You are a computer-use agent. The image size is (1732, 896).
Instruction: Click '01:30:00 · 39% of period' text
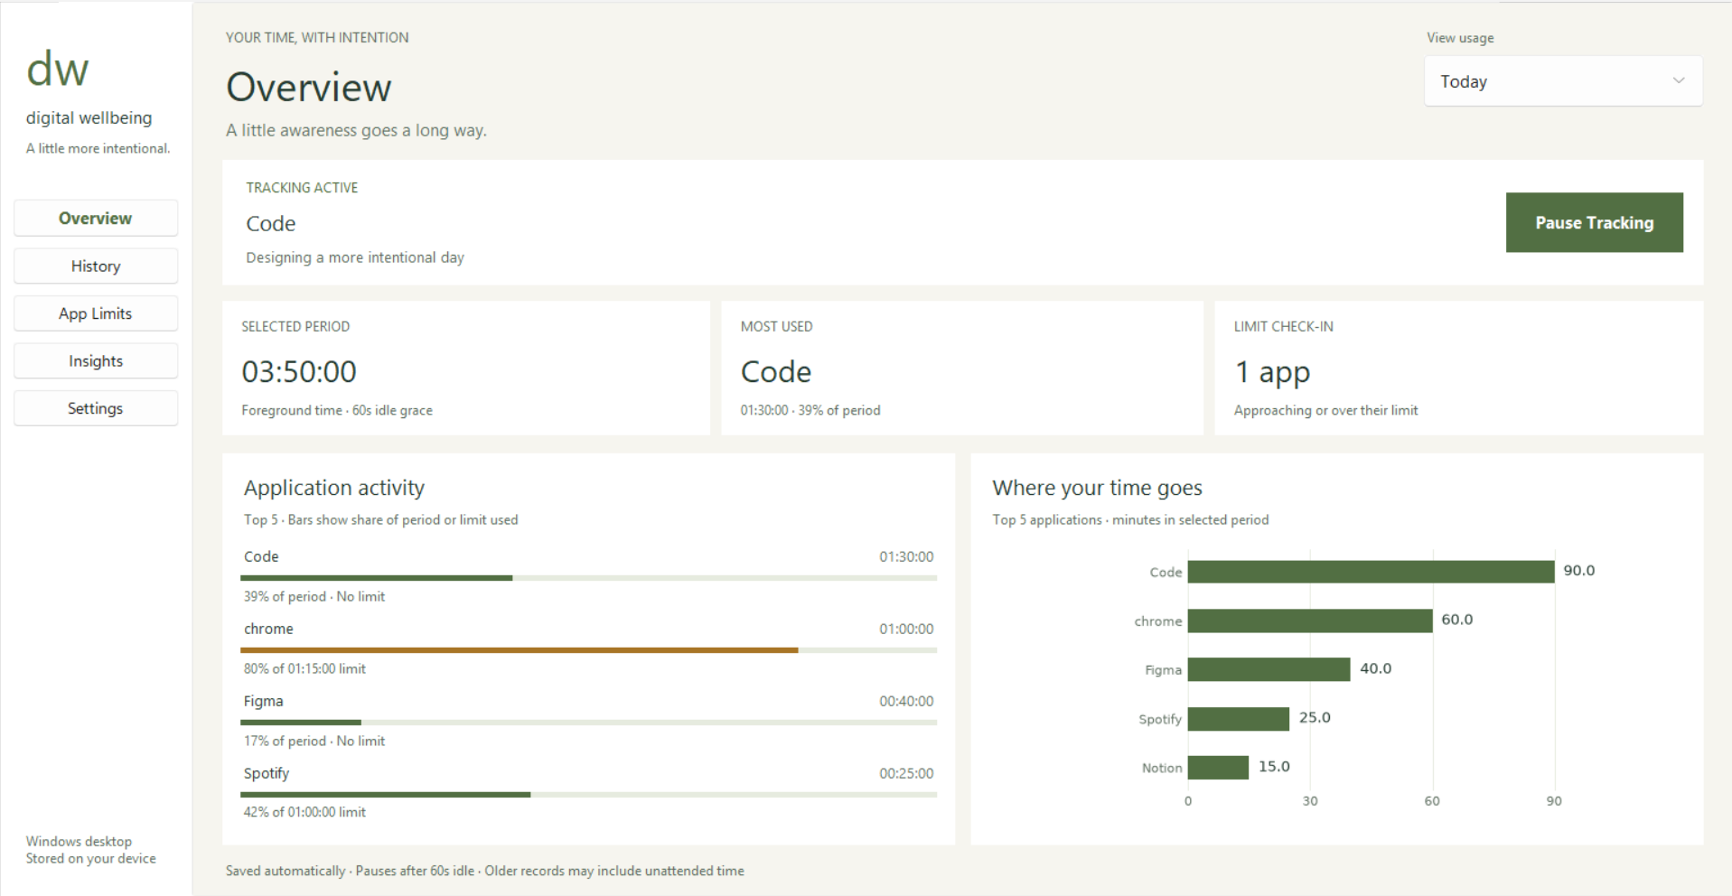point(810,410)
